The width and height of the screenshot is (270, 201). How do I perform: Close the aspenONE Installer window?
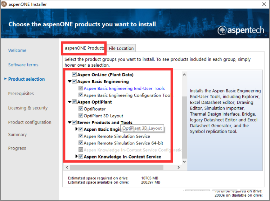(264, 4)
